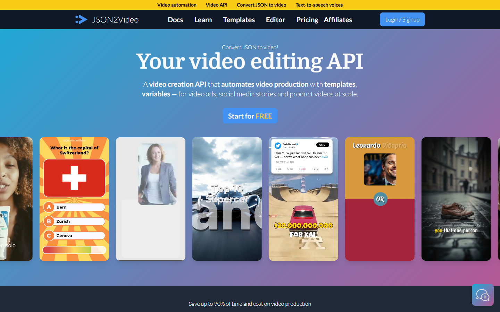Open the Docs menu item
The image size is (500, 312).
point(175,20)
